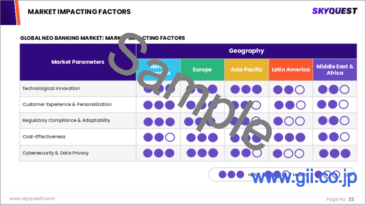The width and height of the screenshot is (366, 205).
Task: Click the Market Parameters header cell
Action: pyautogui.click(x=78, y=62)
